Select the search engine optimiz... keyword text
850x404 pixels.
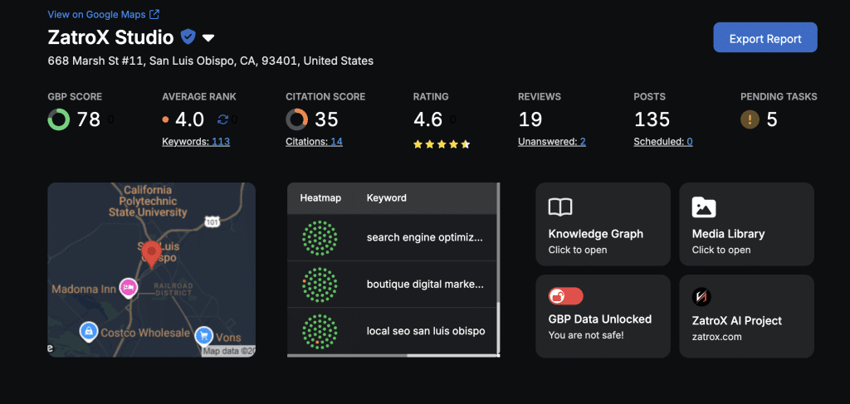[x=424, y=238]
